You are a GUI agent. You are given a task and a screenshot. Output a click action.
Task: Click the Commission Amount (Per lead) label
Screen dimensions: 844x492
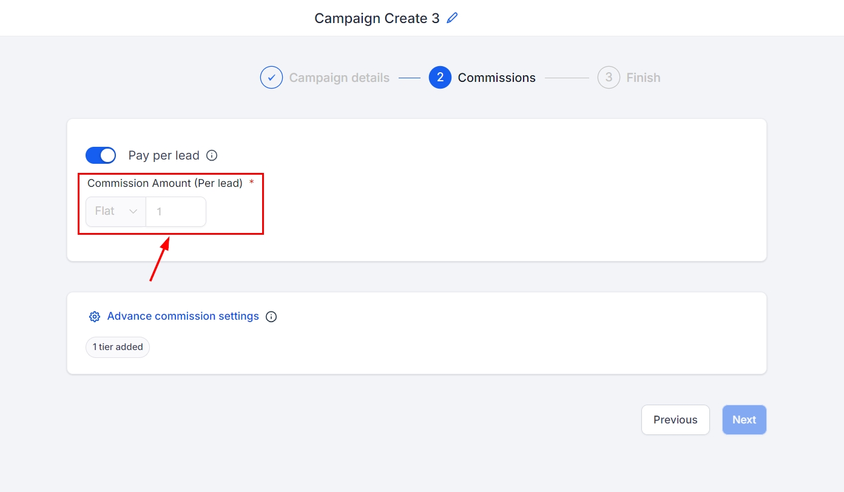[165, 183]
